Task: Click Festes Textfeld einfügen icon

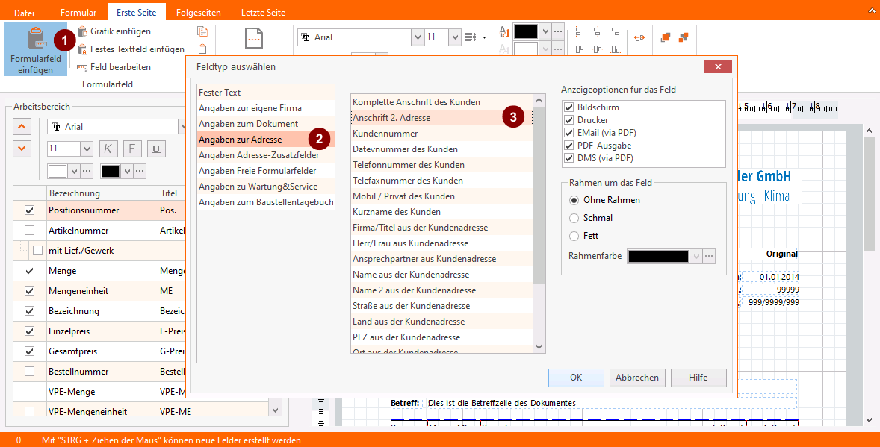Action: point(82,49)
